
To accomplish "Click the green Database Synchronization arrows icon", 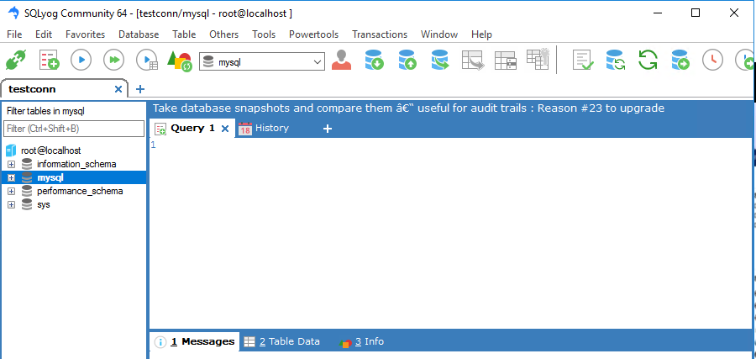I will pos(648,61).
